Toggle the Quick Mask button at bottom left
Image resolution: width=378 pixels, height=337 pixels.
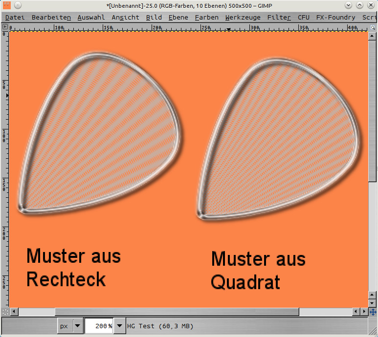[5, 312]
